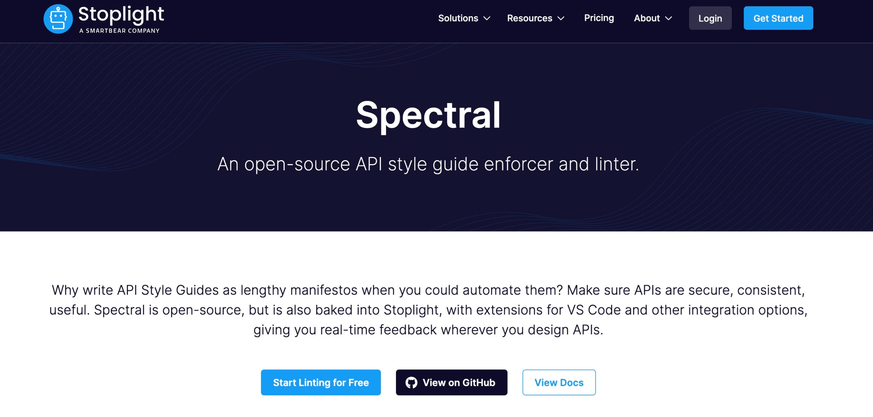Screen dimensions: 873x417
Task: Click the "A SmartBear Company" tagline
Action: [x=119, y=31]
